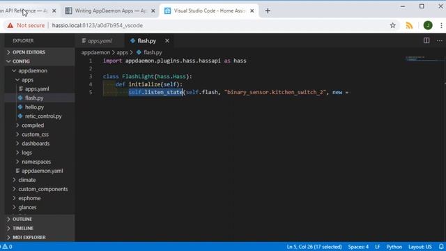The width and height of the screenshot is (446, 251).
Task: Close the flash.py editor tab
Action: tap(167, 40)
